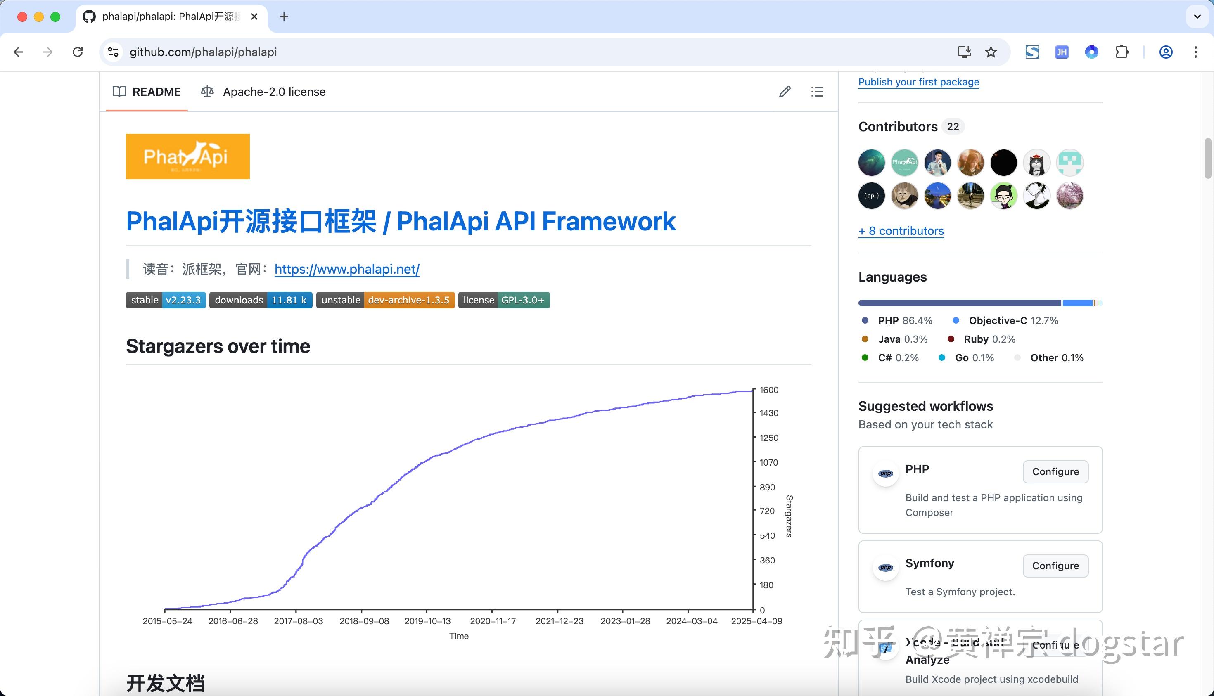The image size is (1214, 696).
Task: Open the tab search chevron at top right
Action: click(x=1197, y=16)
